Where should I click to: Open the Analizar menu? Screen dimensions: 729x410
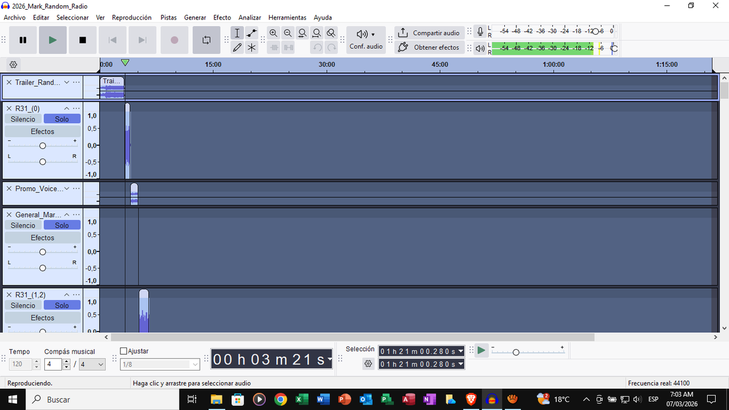(x=250, y=18)
